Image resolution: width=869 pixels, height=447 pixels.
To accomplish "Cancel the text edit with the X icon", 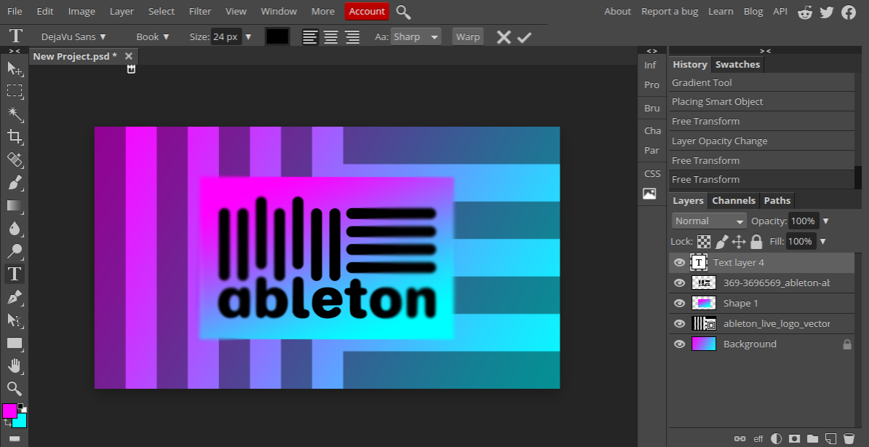I will click(x=504, y=37).
